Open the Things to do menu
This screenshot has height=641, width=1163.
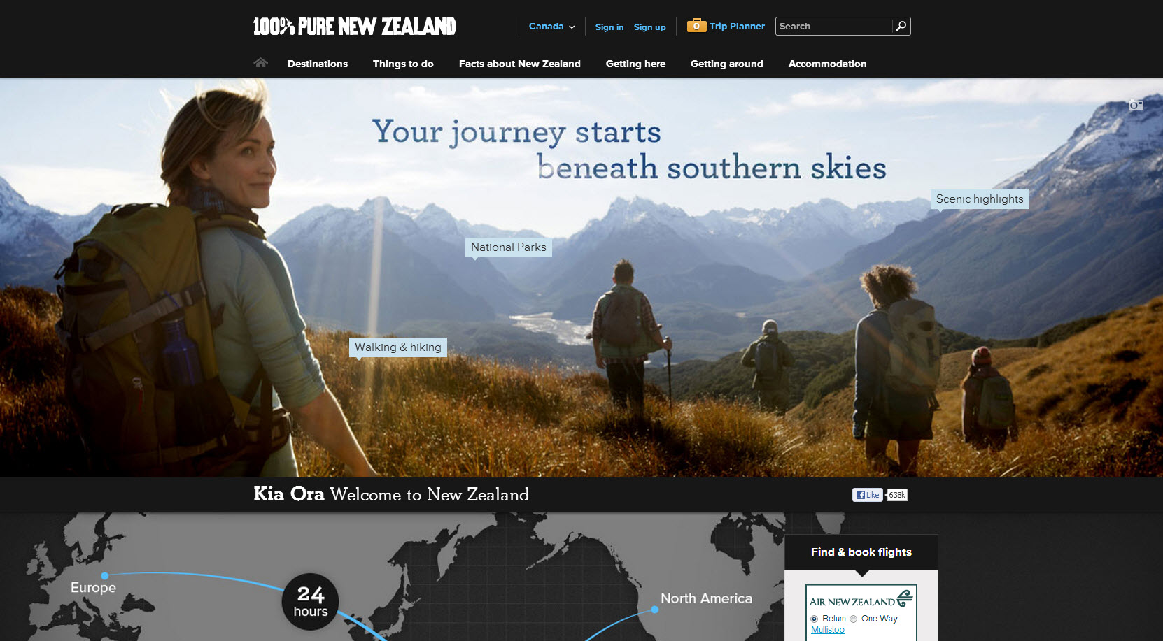point(403,64)
